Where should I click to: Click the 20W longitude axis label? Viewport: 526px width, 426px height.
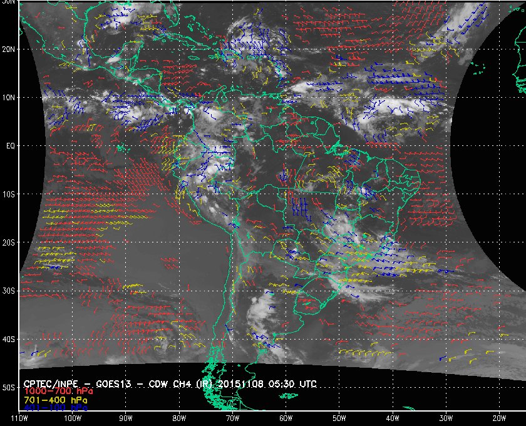tap(498, 418)
